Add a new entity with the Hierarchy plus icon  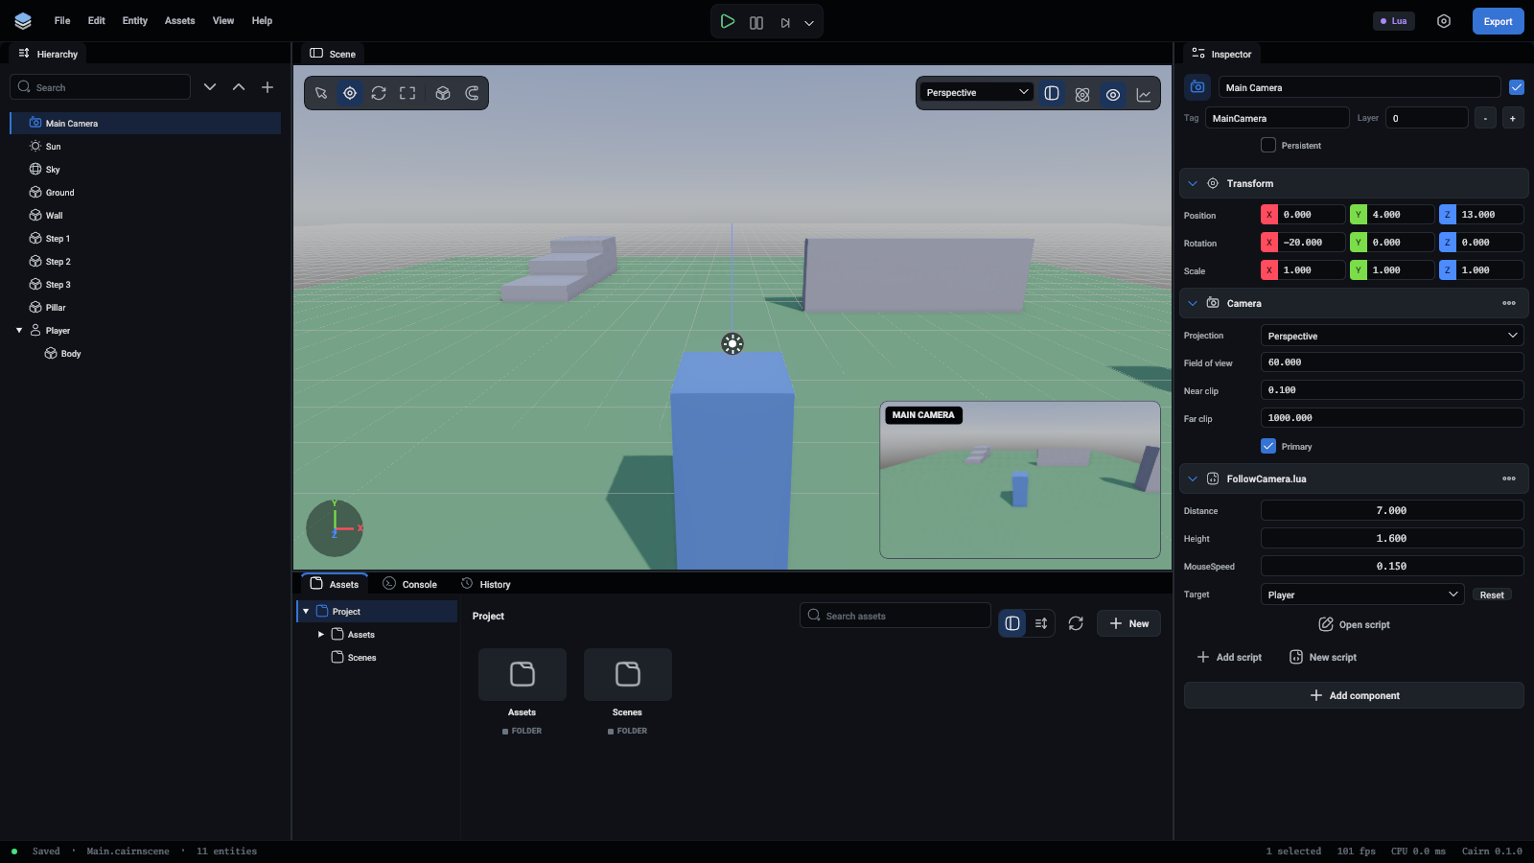coord(267,87)
